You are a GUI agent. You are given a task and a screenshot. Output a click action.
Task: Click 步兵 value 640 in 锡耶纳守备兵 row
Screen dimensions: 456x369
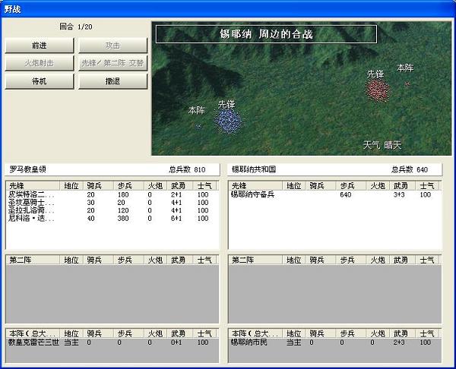(346, 194)
